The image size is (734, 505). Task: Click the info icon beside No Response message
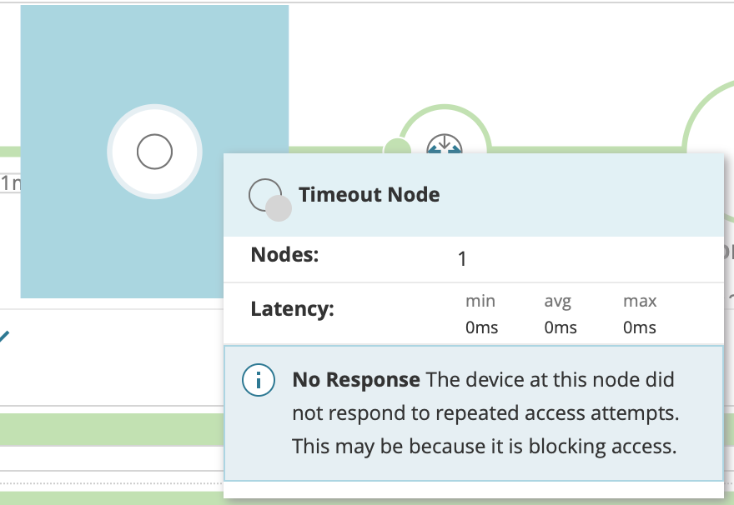coord(259,380)
